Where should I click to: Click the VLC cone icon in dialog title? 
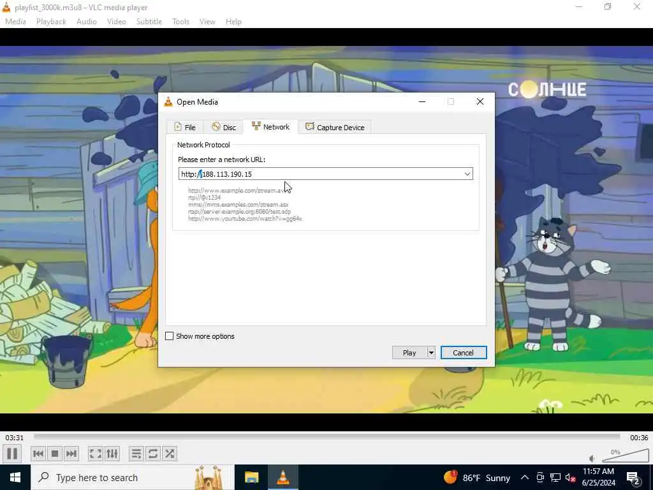pos(168,101)
